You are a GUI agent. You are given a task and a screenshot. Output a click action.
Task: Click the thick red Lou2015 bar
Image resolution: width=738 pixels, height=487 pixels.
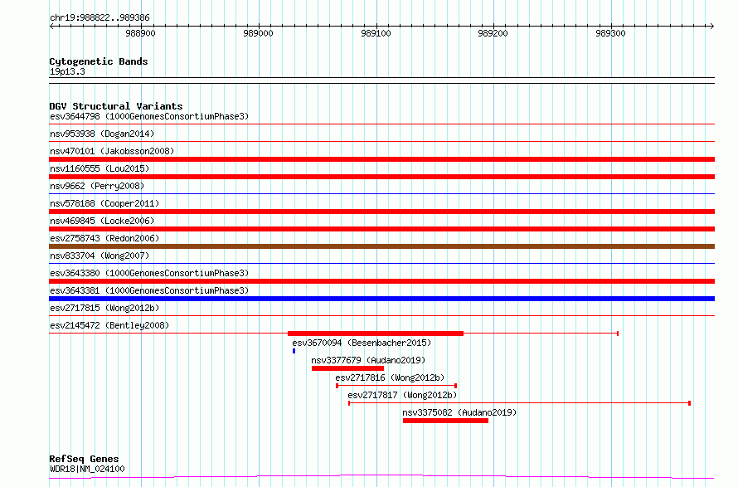tap(381, 177)
